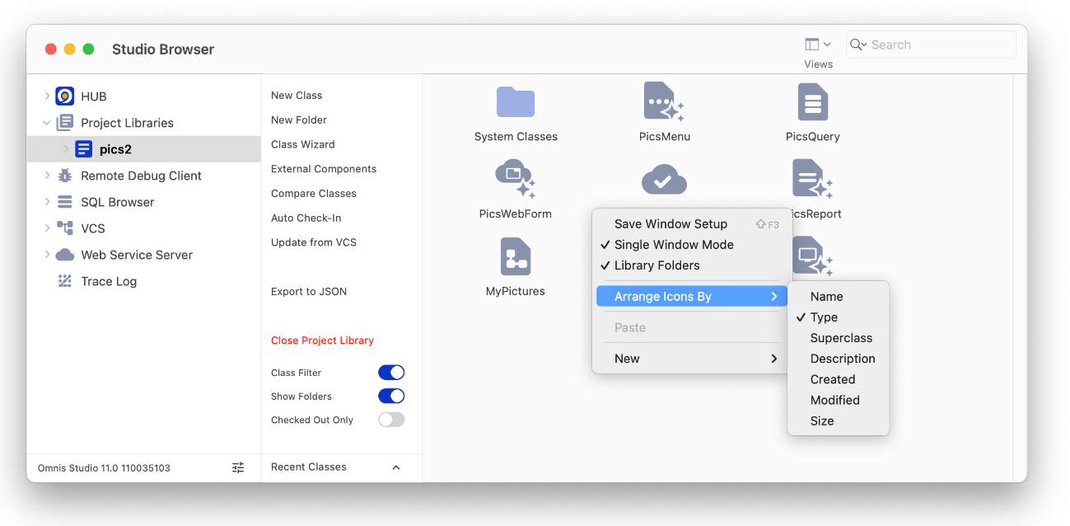This screenshot has height=526, width=1070.
Task: Enable the Checked Out Only switch
Action: click(x=391, y=420)
